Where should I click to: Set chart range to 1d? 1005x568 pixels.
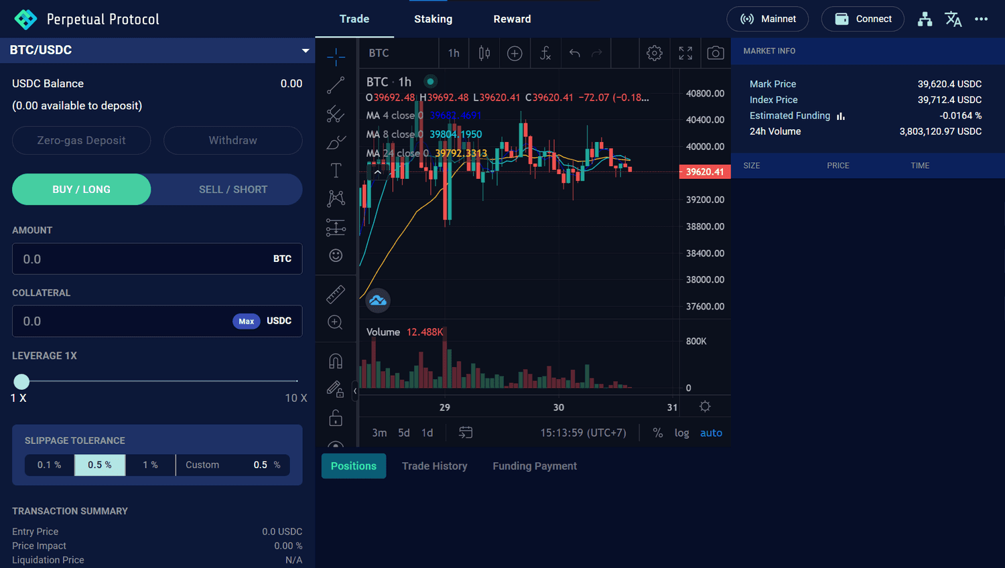[x=427, y=433]
